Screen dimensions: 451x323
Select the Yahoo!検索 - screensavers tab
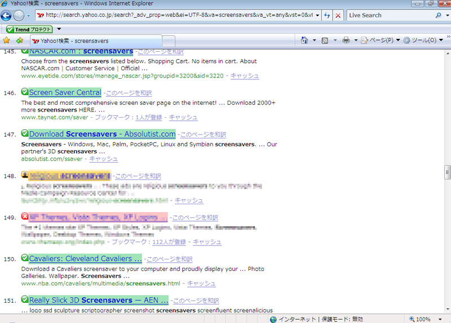click(x=96, y=41)
